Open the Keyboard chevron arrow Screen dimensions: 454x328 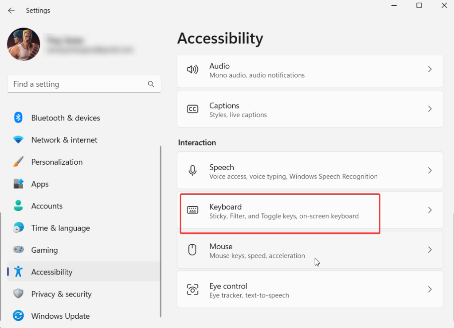coord(430,210)
